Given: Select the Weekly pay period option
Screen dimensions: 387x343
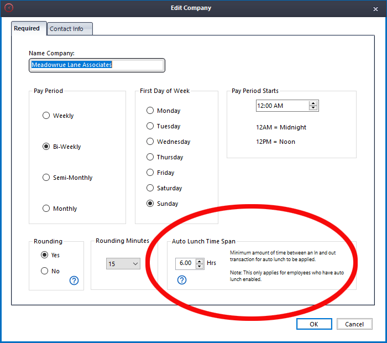Looking at the screenshot, I should pos(46,116).
